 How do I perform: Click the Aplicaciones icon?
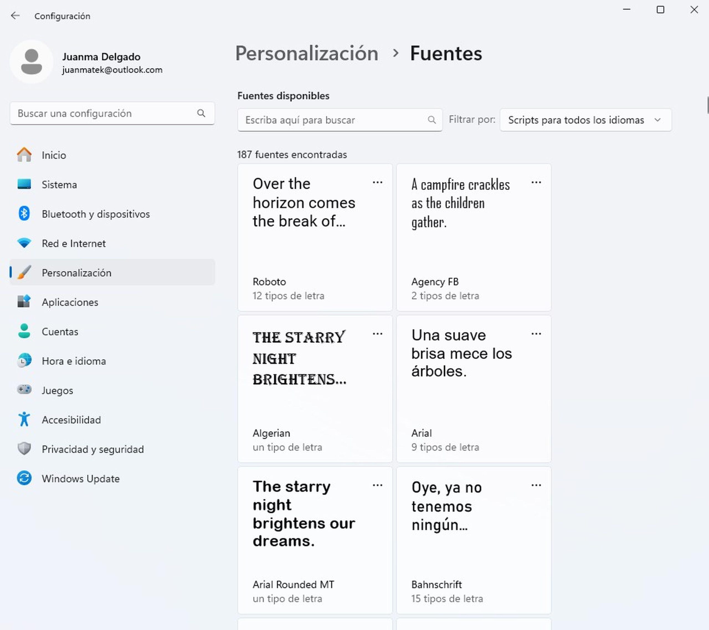pos(24,302)
